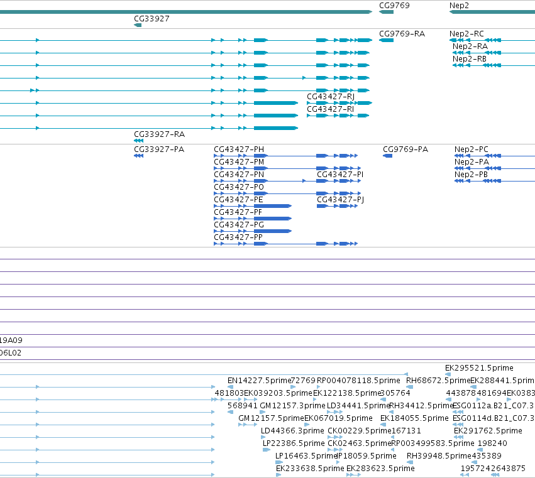Screen dimensions: 535x478
Task: Select the CG33927-RA transcript label
Action: pyautogui.click(x=159, y=134)
